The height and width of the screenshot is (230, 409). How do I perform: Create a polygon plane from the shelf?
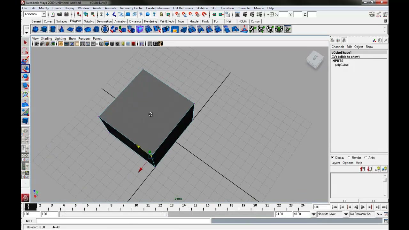pos(70,29)
